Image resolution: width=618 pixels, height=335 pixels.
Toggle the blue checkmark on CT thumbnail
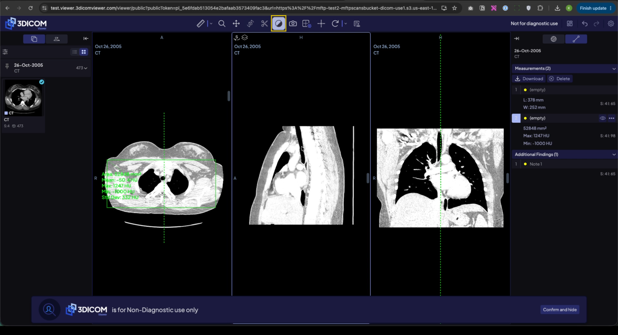tap(42, 82)
